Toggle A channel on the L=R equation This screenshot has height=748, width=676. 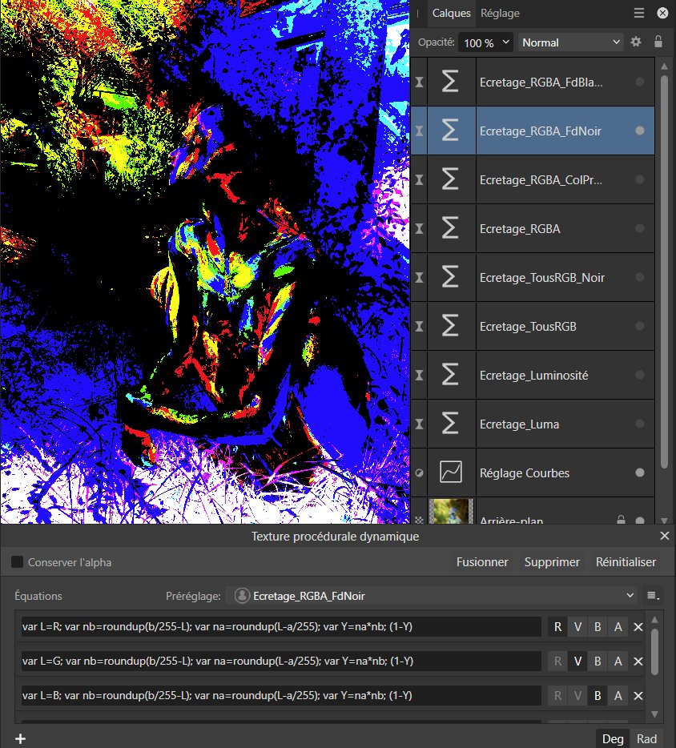(x=618, y=627)
